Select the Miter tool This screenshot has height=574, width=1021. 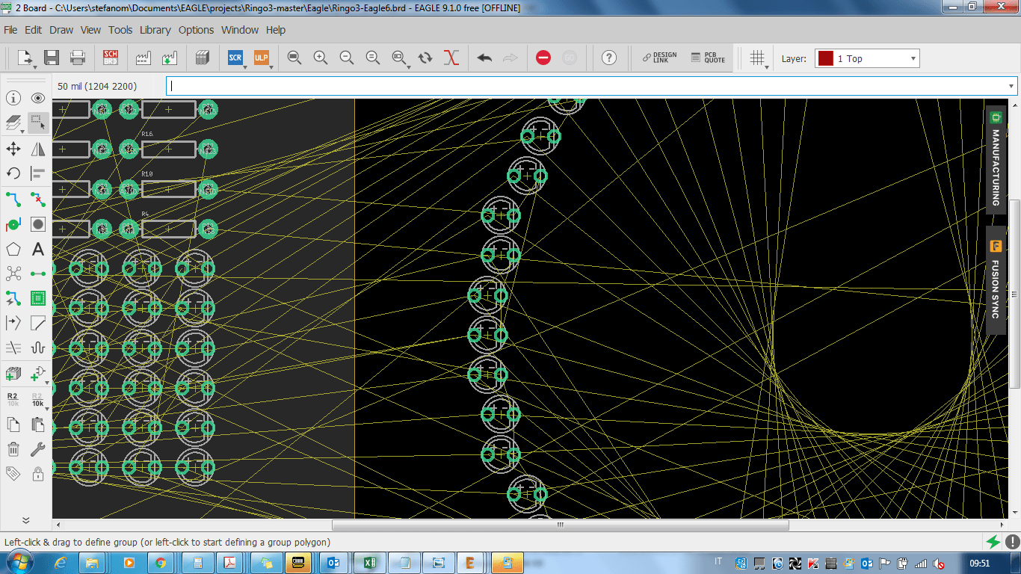38,323
